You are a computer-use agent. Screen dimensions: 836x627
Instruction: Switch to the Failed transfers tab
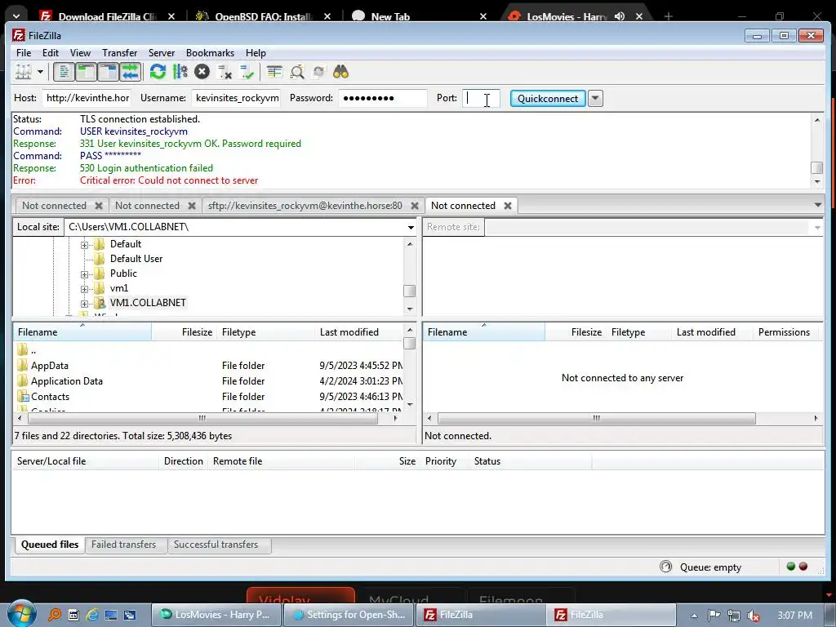[124, 545]
